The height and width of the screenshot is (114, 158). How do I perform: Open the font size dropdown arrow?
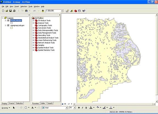[x=74, y=108]
